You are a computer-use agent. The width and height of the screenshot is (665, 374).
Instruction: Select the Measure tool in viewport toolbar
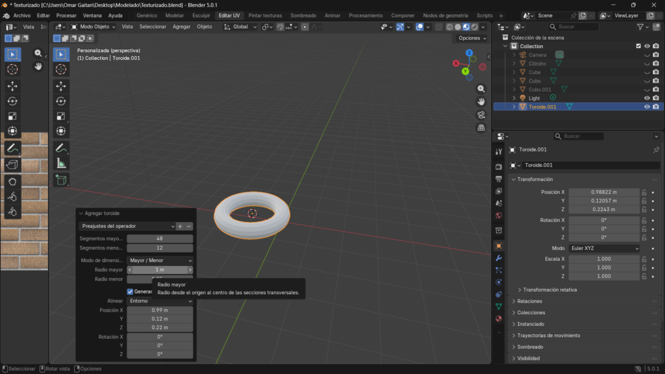point(61,164)
